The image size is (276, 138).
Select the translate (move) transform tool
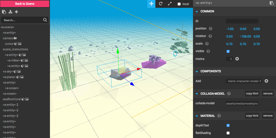151,4
